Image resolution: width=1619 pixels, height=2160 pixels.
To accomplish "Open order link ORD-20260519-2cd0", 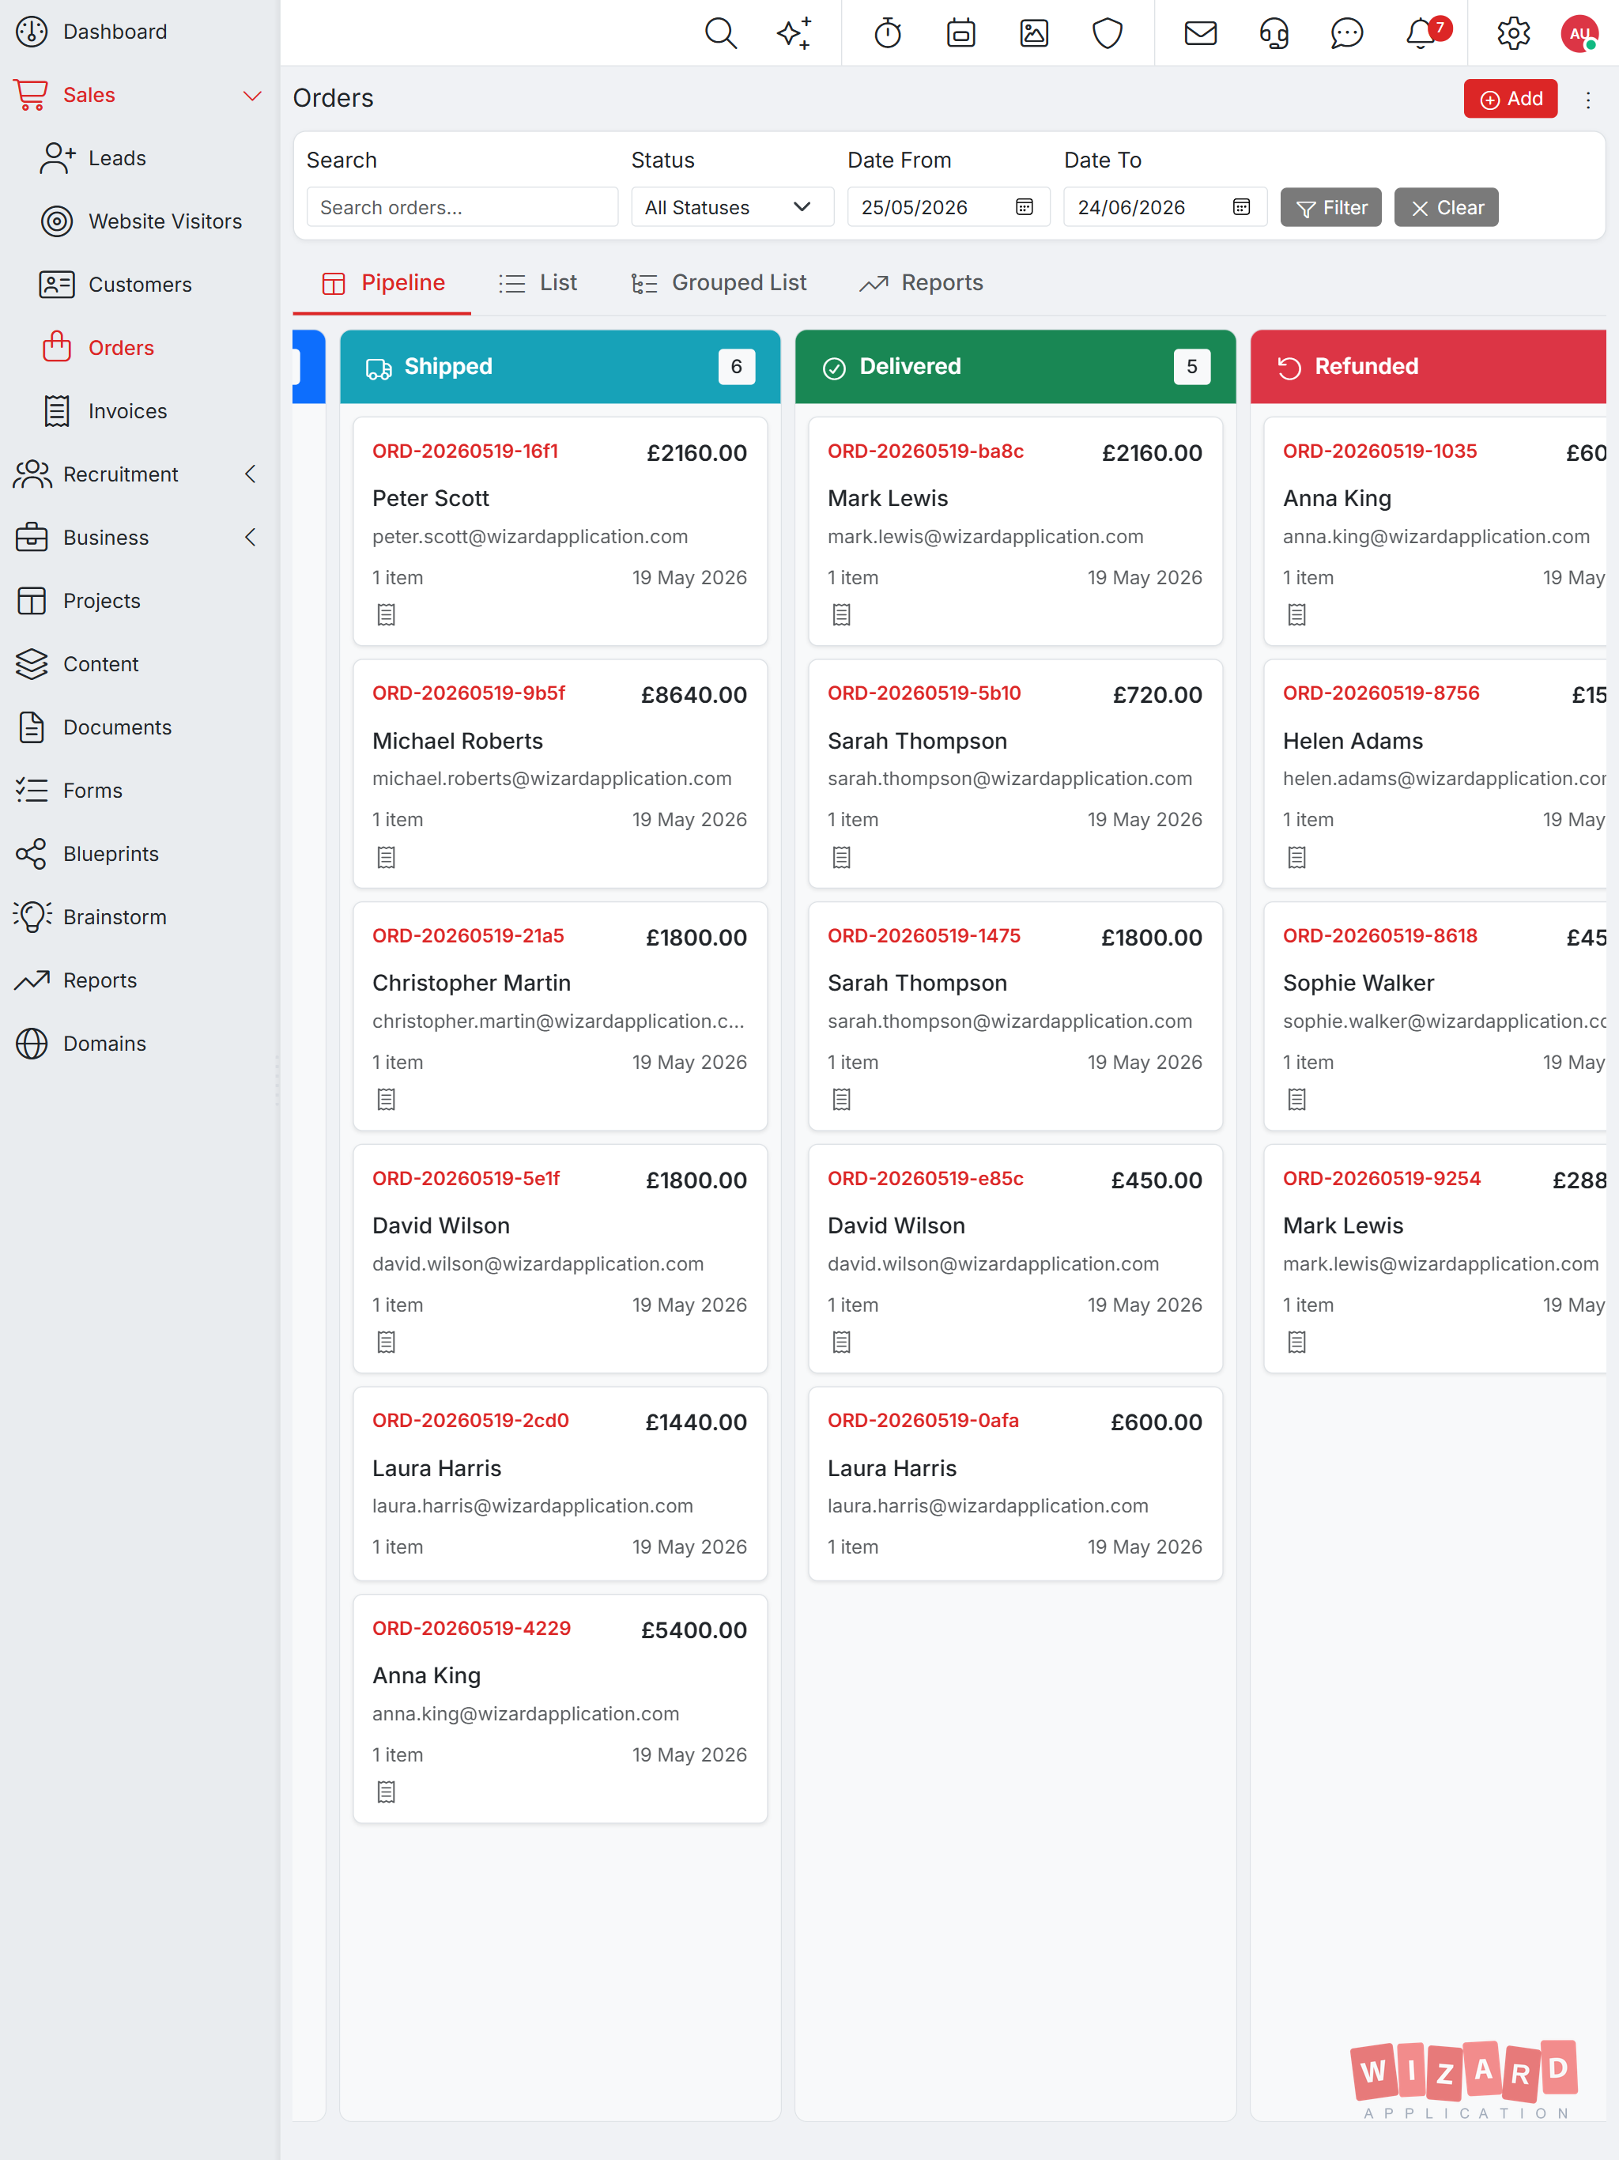I will (x=470, y=1421).
